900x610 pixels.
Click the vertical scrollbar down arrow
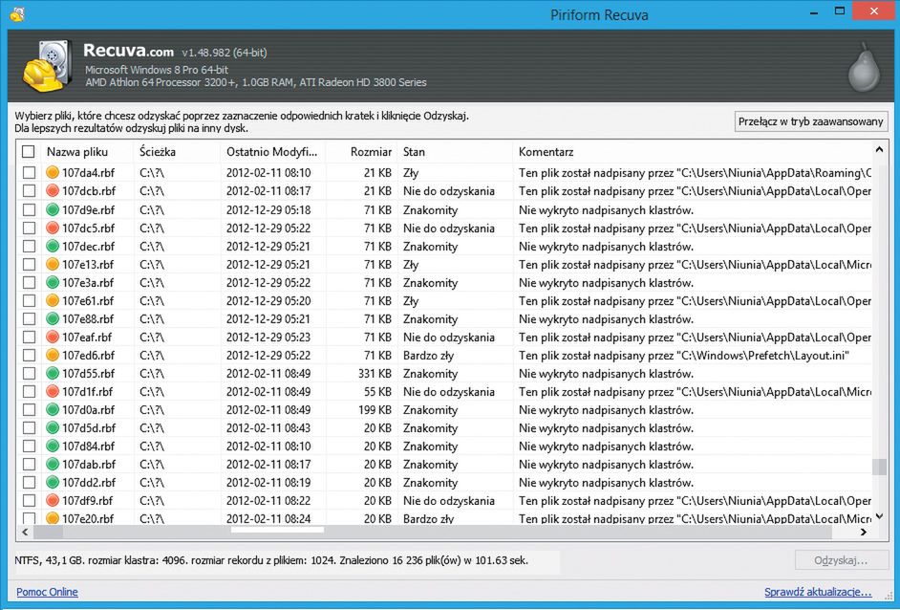pos(879,516)
